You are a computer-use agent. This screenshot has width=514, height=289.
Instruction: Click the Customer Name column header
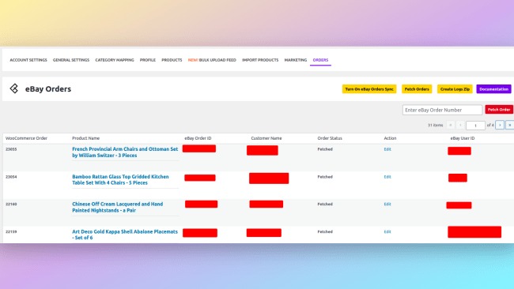coord(266,138)
